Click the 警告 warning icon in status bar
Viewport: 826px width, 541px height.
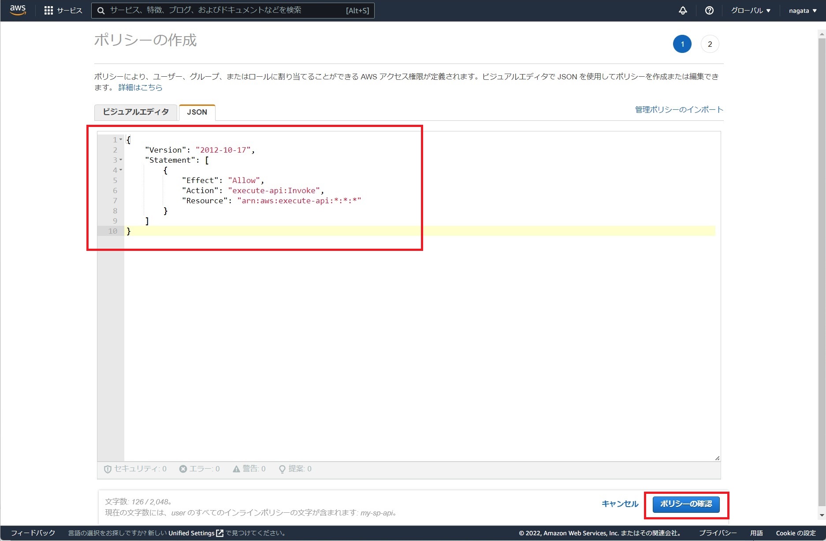pyautogui.click(x=237, y=469)
